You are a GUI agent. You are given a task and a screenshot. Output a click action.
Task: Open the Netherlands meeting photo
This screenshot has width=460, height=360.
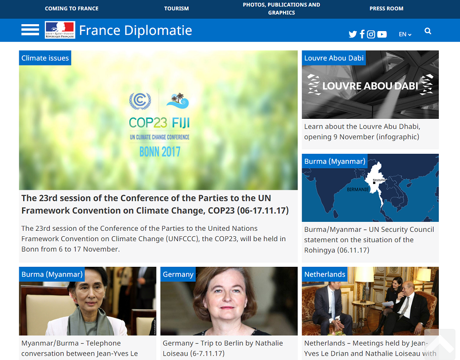(370, 301)
